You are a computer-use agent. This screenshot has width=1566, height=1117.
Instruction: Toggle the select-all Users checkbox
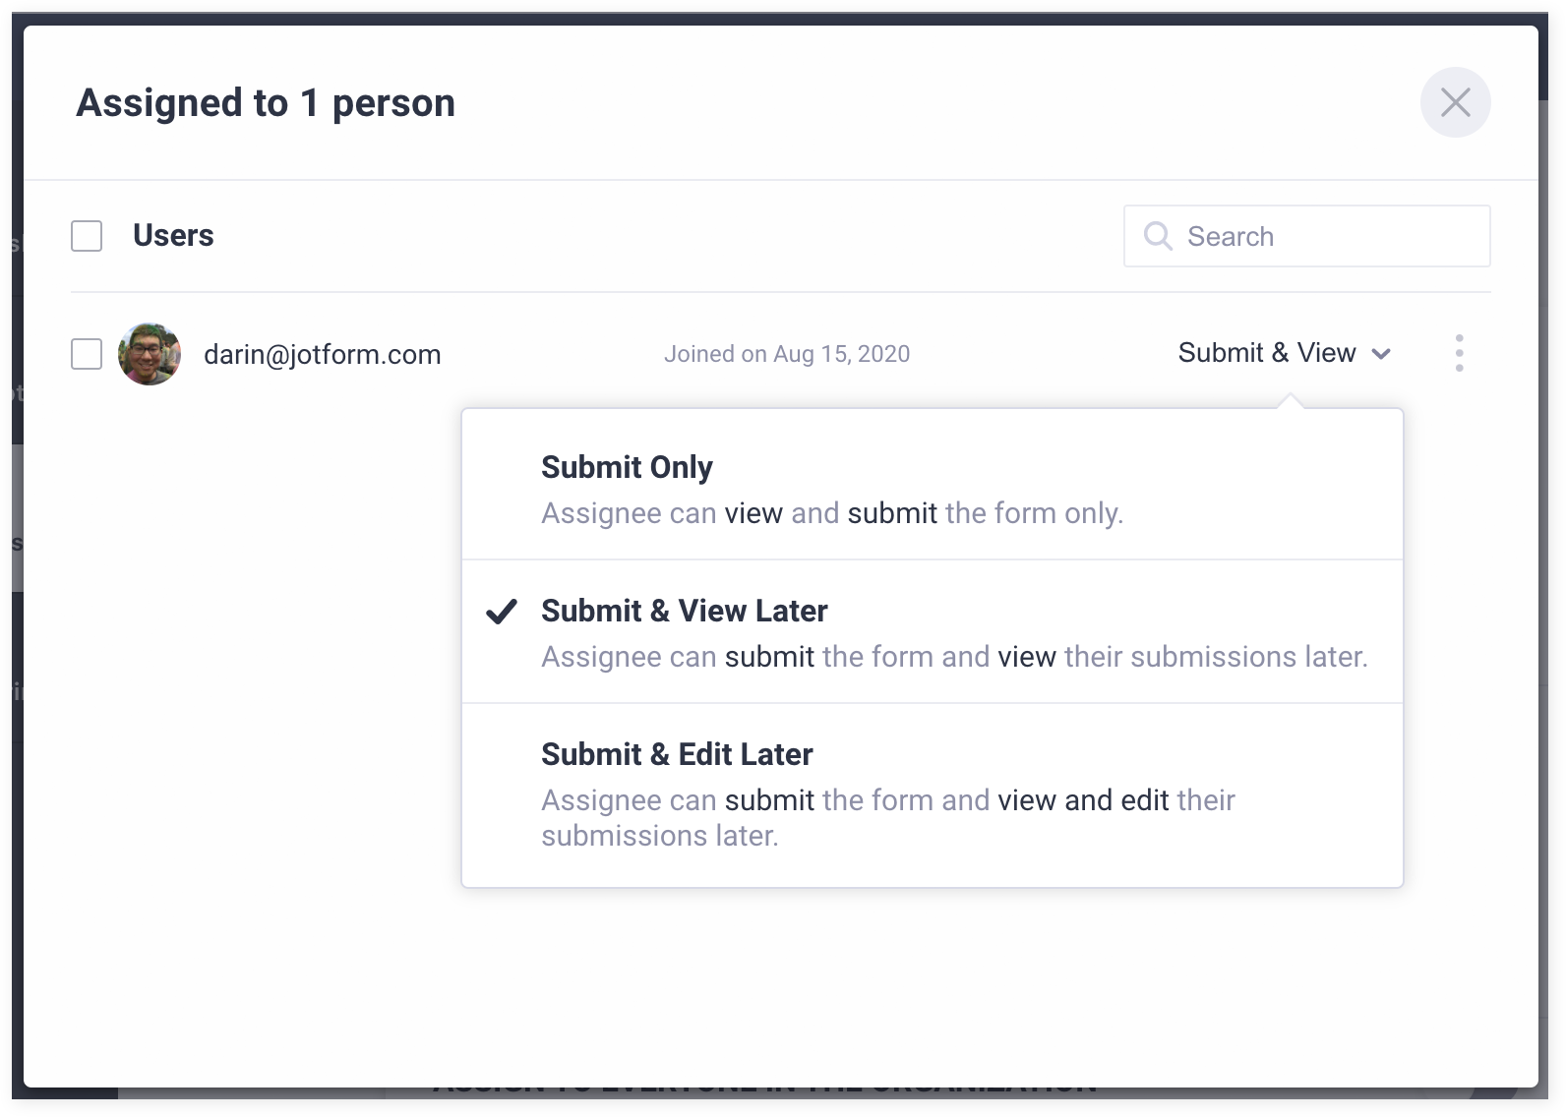coord(87,236)
